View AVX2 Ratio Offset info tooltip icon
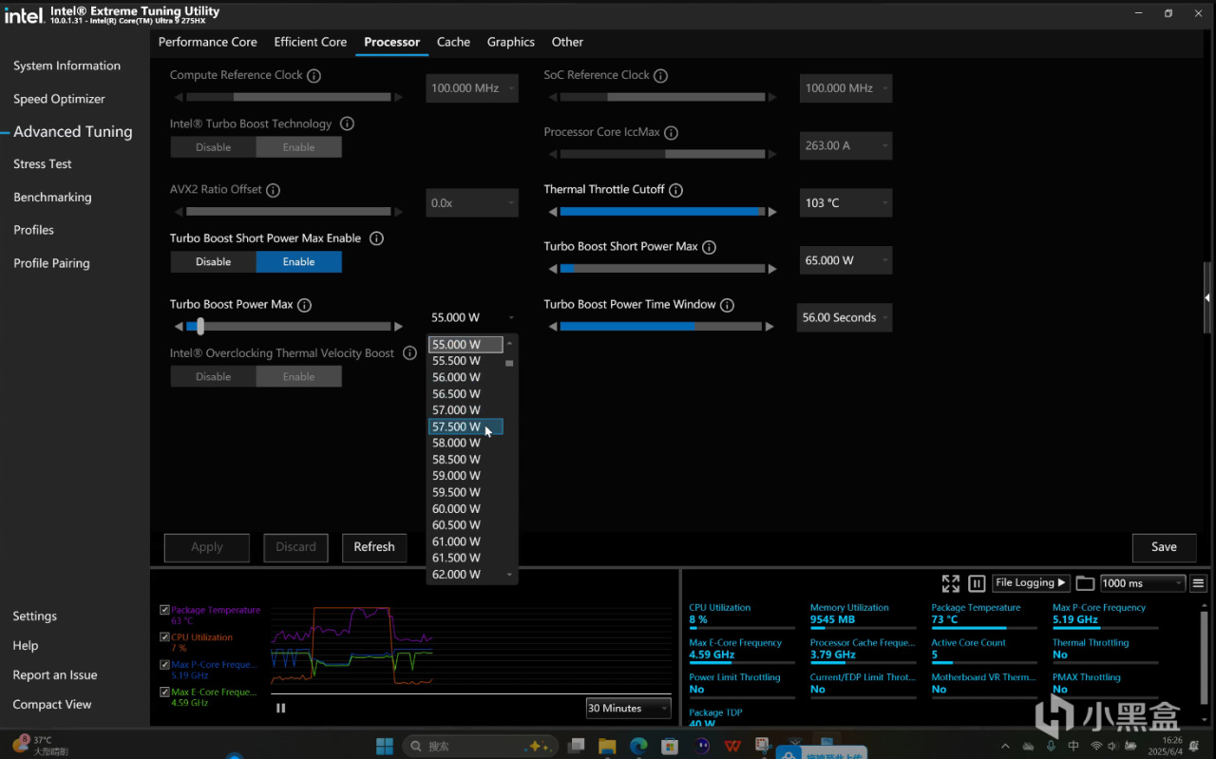Screen dimensions: 1216x759 click(274, 190)
